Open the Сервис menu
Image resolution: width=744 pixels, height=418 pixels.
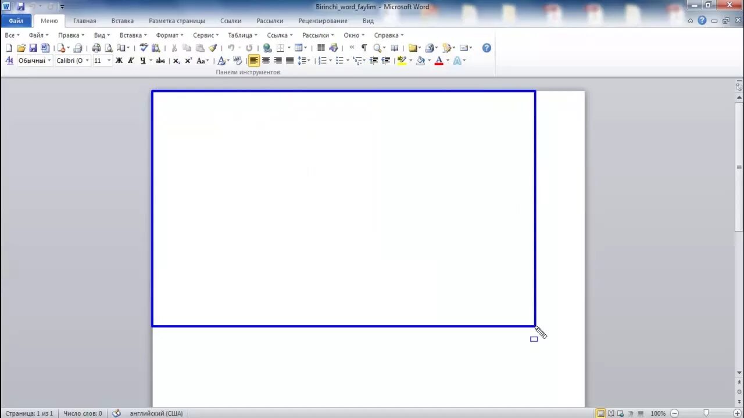(206, 35)
